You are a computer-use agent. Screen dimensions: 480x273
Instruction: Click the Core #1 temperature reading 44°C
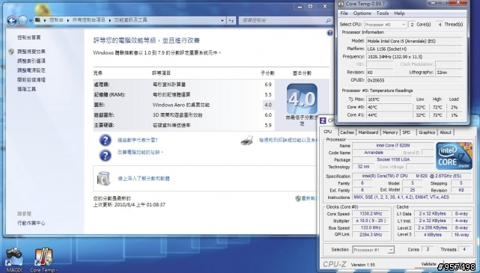click(x=389, y=115)
